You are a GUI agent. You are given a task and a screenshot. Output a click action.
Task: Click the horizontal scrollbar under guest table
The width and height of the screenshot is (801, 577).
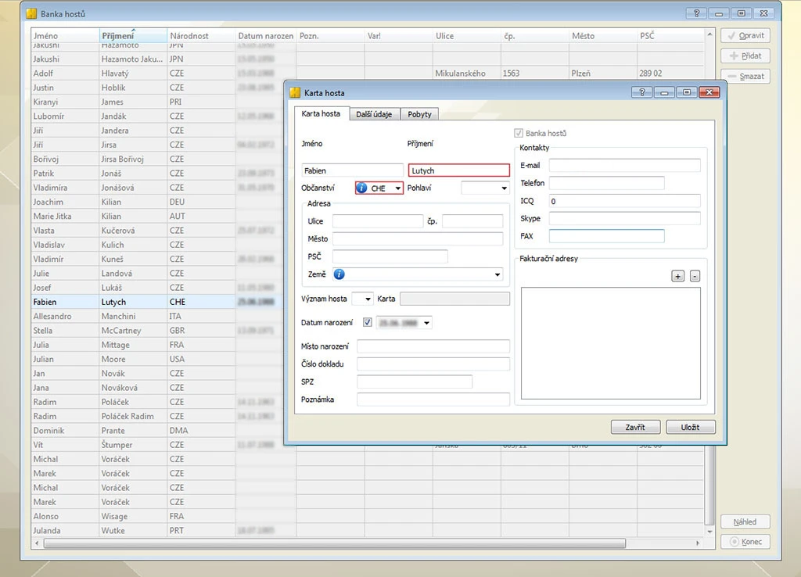pos(329,543)
